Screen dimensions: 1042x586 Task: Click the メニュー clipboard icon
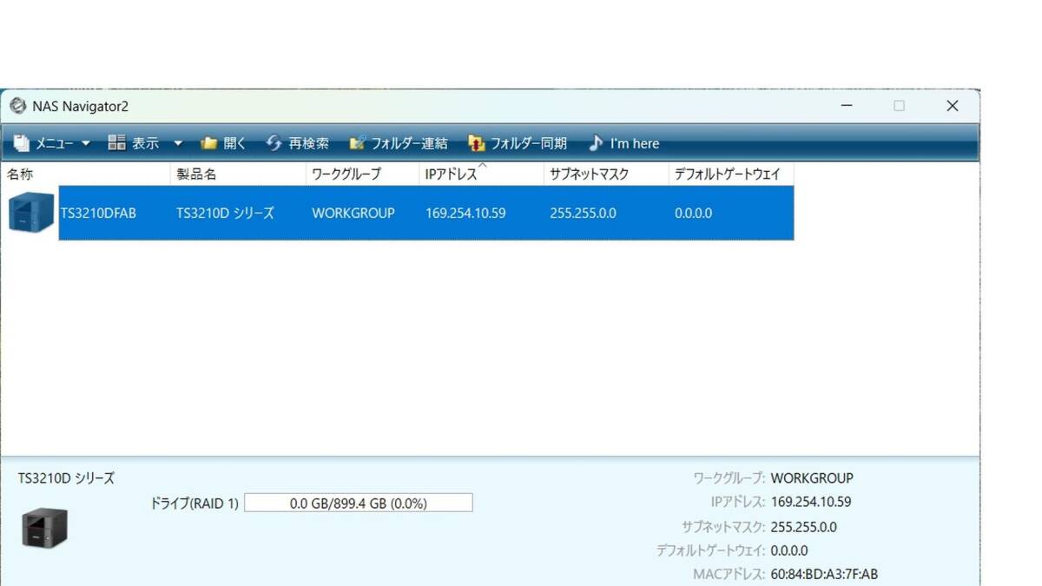[22, 143]
